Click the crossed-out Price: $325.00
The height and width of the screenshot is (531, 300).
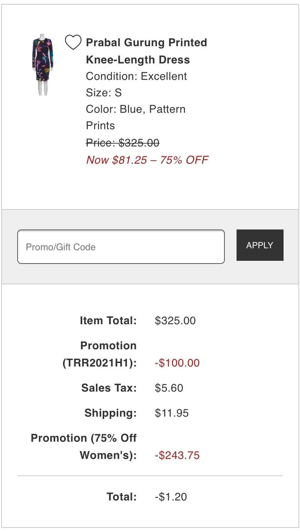coord(123,143)
